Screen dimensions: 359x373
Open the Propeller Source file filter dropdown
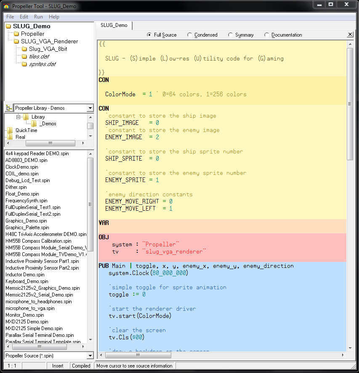coord(90,356)
